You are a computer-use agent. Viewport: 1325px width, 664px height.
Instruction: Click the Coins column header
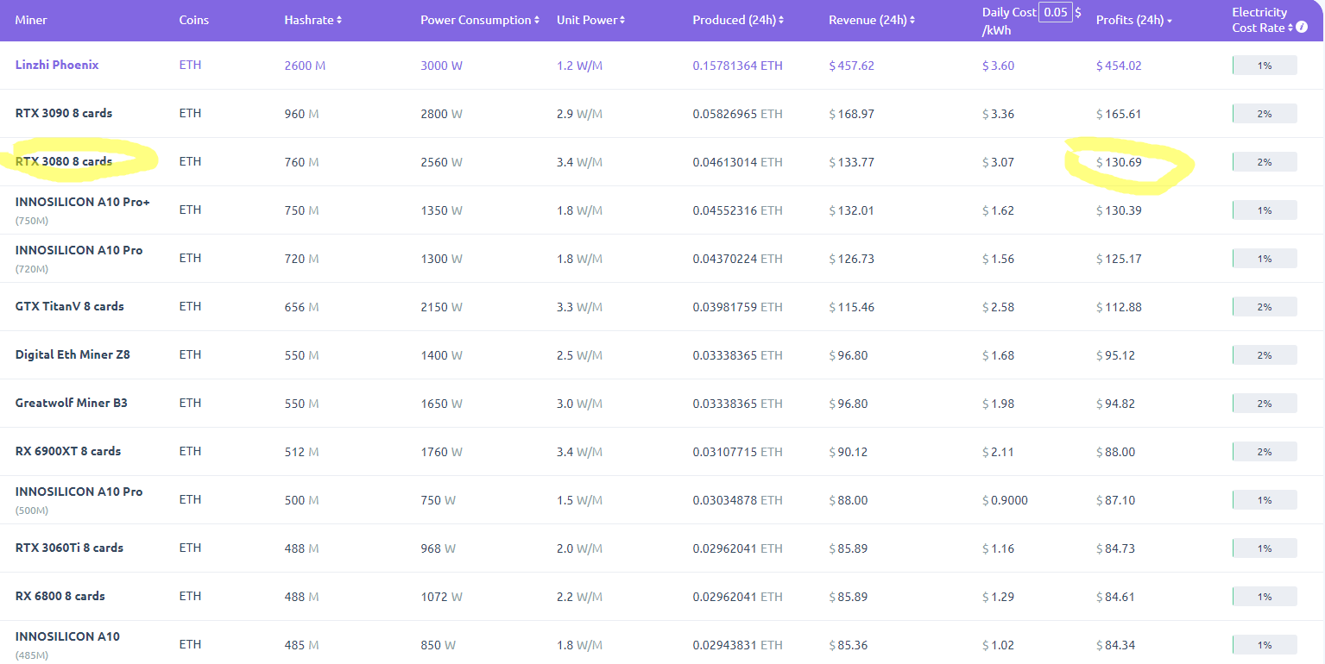point(193,20)
